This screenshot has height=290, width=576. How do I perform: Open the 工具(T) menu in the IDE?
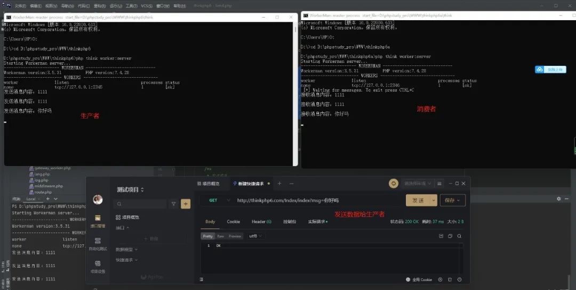[131, 6]
